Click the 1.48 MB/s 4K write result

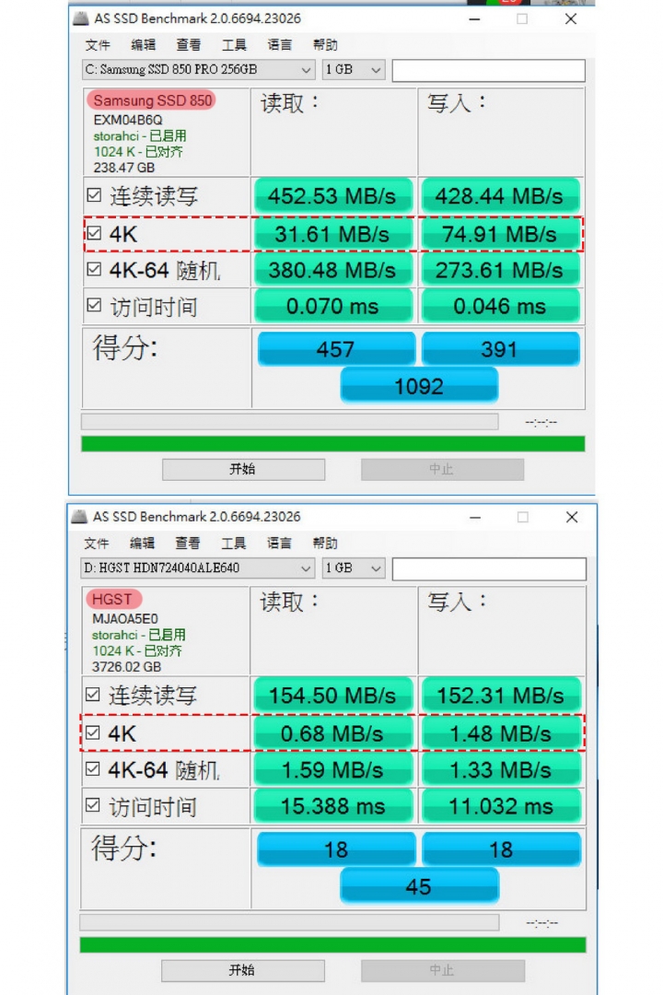tap(500, 733)
